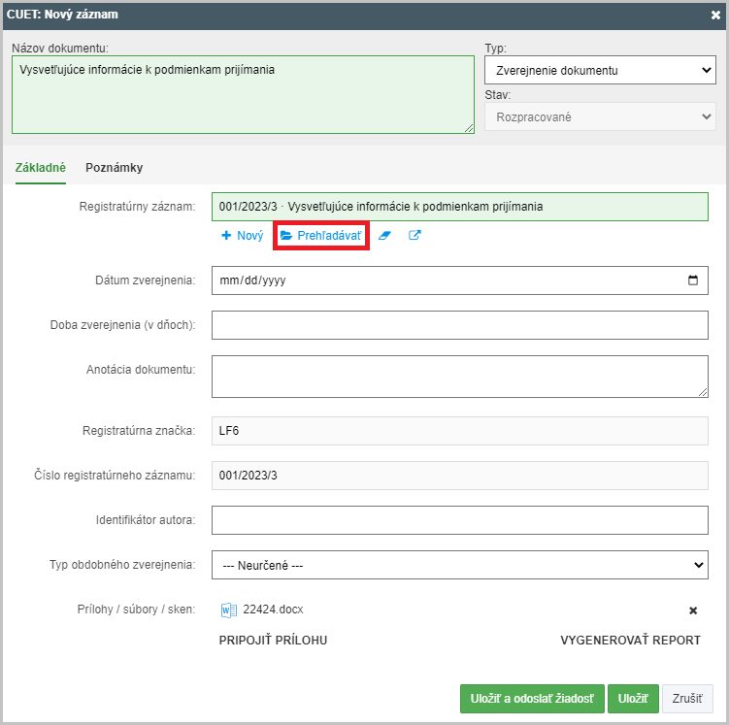Screen dimensions: 729x725
Task: Click Uložiť a odoslať žiadosť button
Action: click(x=532, y=699)
